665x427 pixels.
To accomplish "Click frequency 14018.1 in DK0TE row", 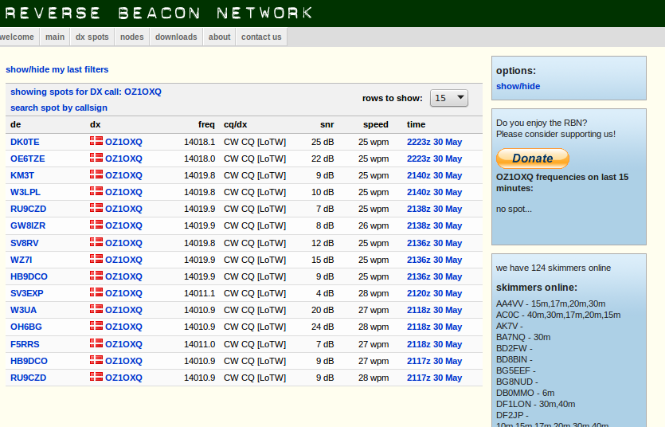I will point(199,142).
